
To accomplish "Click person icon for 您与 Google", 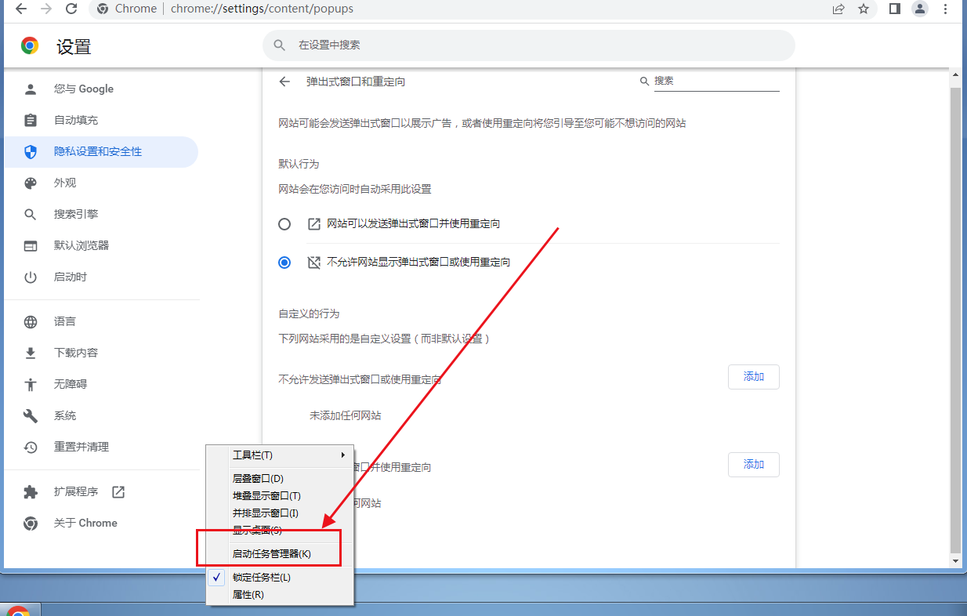I will (31, 89).
